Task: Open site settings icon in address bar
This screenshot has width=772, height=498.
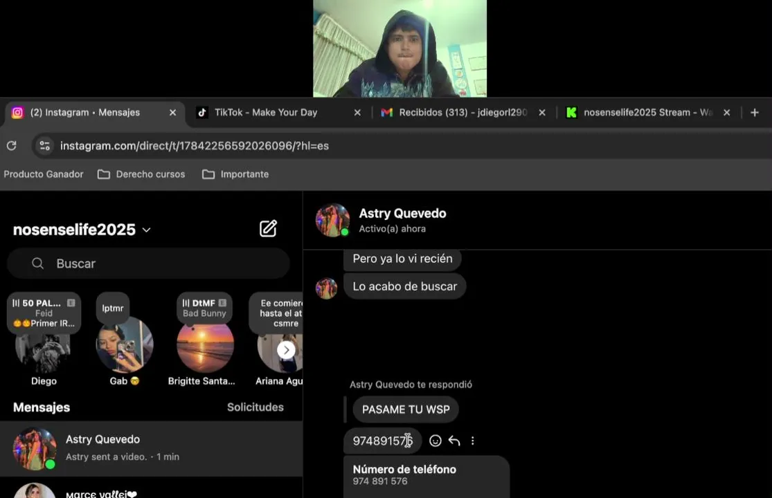Action: [x=45, y=145]
